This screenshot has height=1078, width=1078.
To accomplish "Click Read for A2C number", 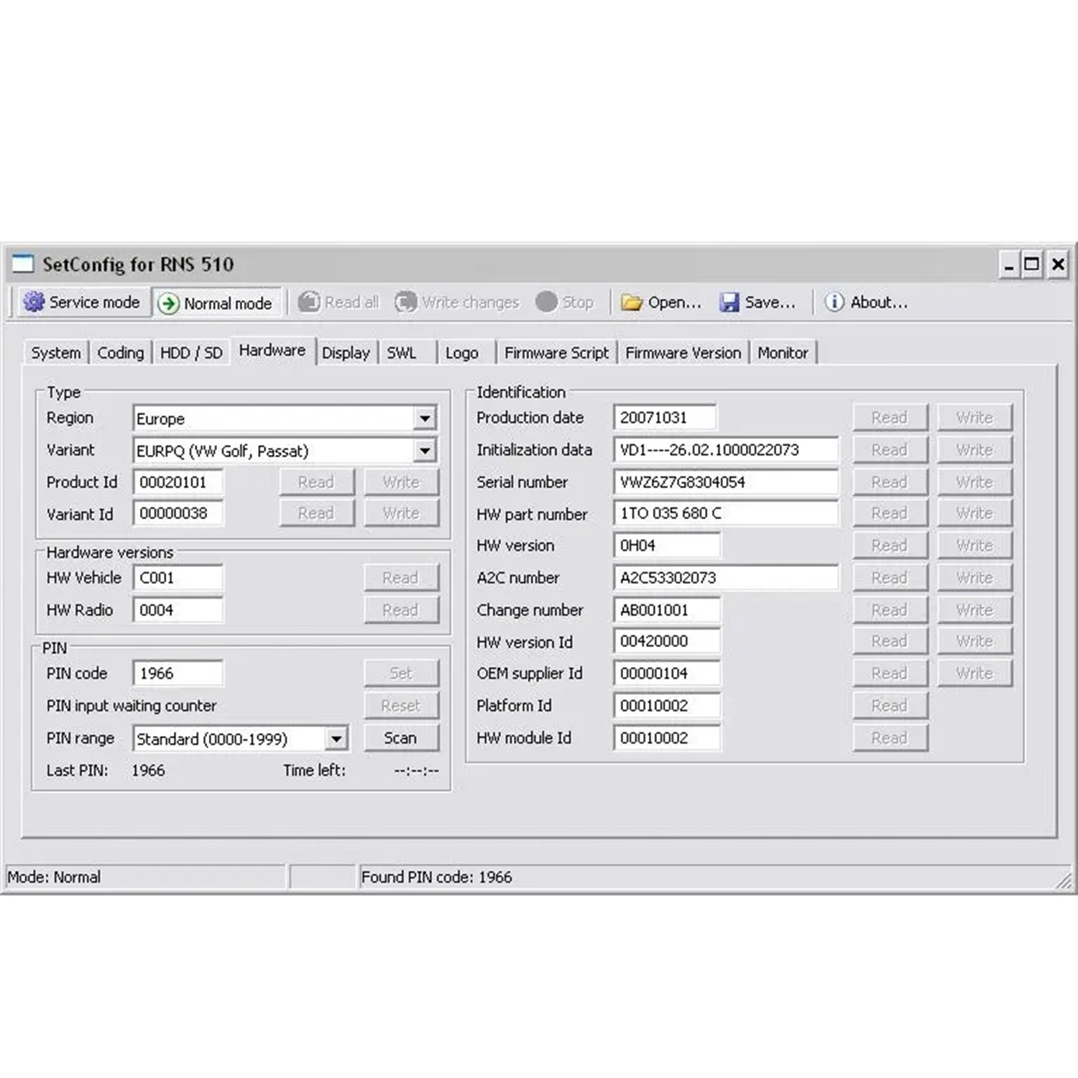I will (x=890, y=578).
